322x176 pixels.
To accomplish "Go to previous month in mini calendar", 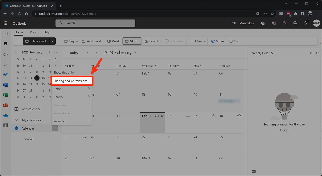I will coord(49,52).
